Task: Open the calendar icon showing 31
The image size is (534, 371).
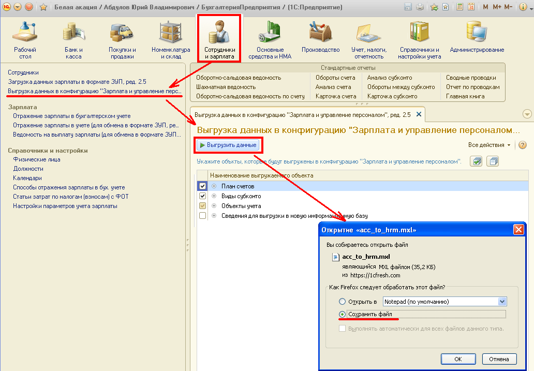Action: pyautogui.click(x=471, y=7)
